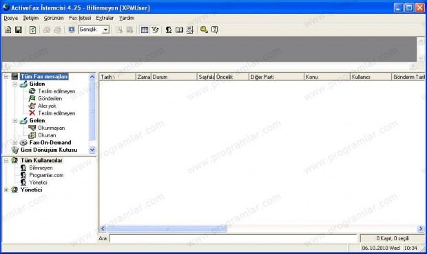427x254 pixels.
Task: Open the phone book icon
Action: (x=179, y=30)
